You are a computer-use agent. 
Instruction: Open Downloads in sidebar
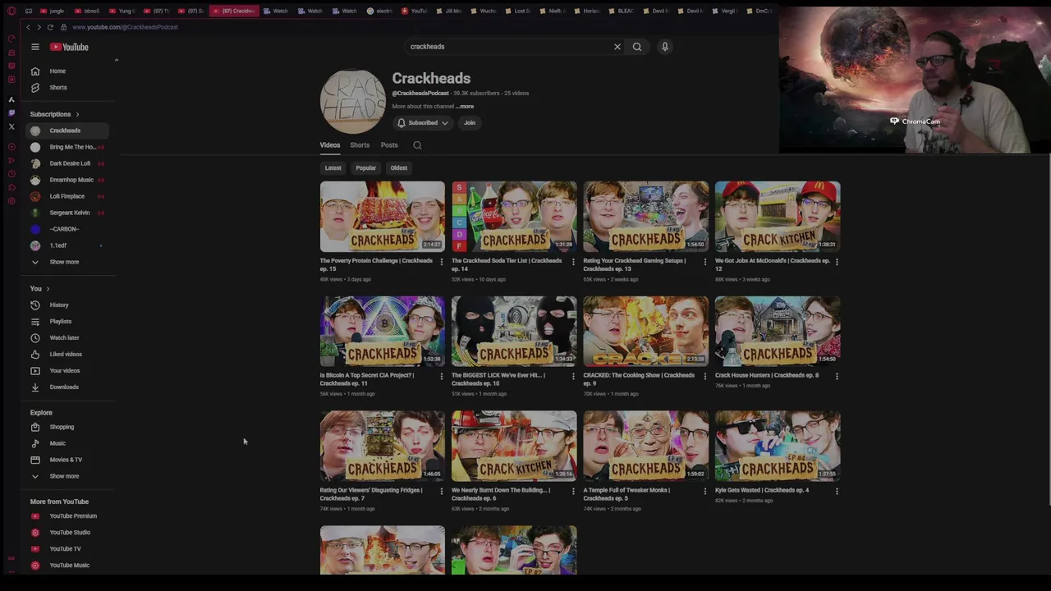click(x=66, y=387)
